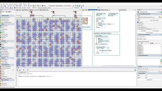
Task: Select Push to List activity
Action: 4,83
